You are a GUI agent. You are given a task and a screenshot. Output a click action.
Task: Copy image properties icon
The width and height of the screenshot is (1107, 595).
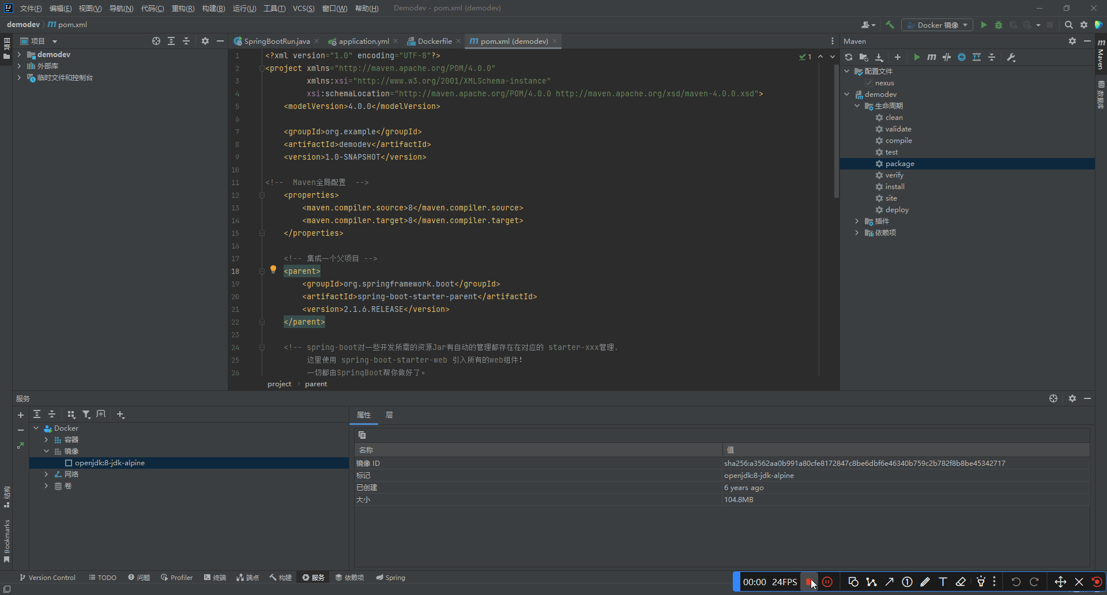(362, 435)
